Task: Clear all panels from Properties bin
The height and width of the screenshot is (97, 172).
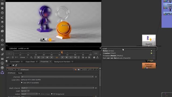Action: click(x=13, y=65)
